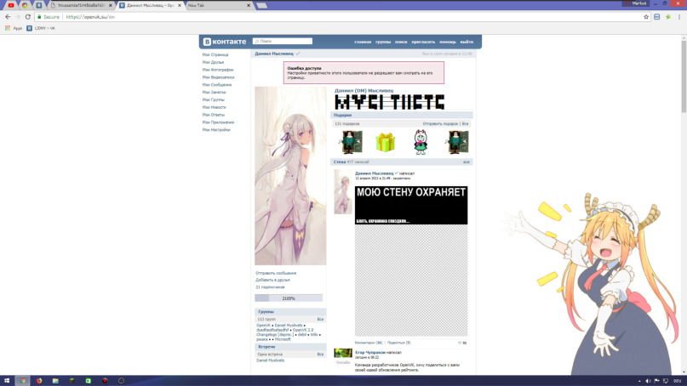Click the green extension icon in toolbar
Viewport: 687px width, 386px height.
click(x=668, y=17)
